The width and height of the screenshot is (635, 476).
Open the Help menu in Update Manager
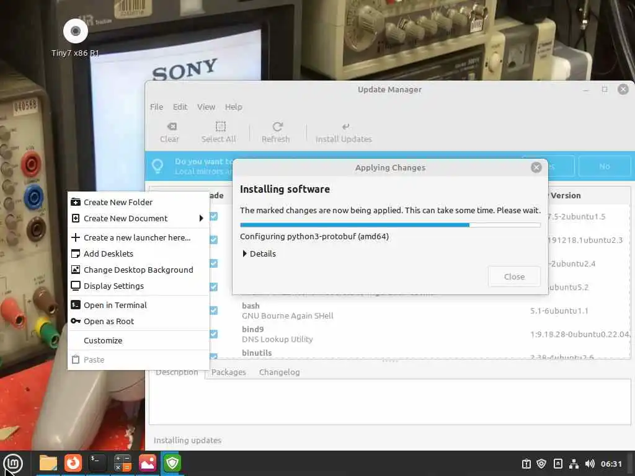coord(234,107)
